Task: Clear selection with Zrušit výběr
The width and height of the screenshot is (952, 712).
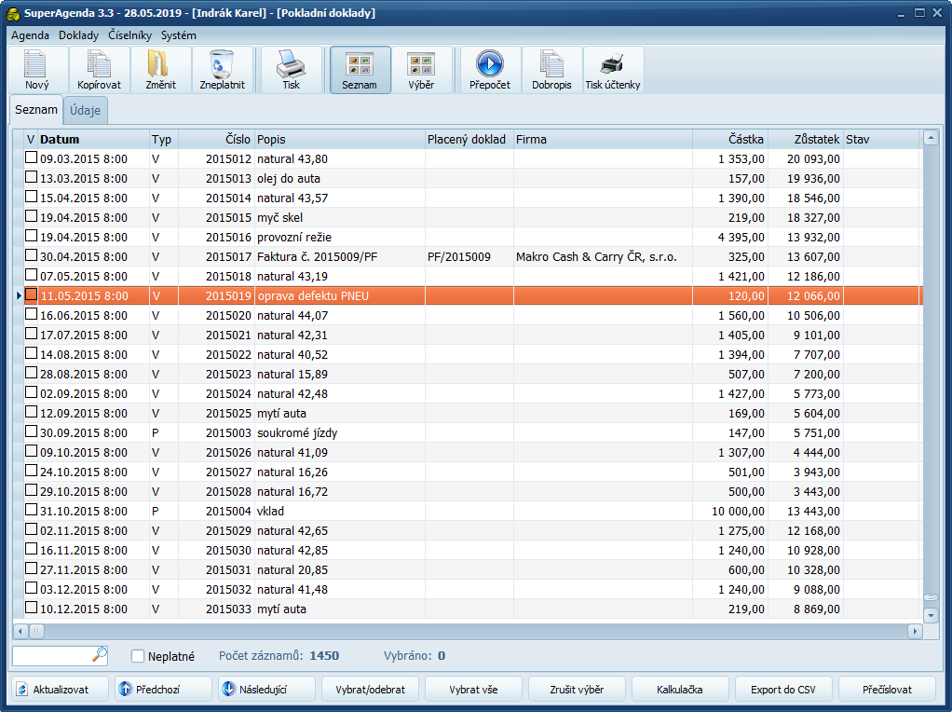Action: pyautogui.click(x=577, y=689)
